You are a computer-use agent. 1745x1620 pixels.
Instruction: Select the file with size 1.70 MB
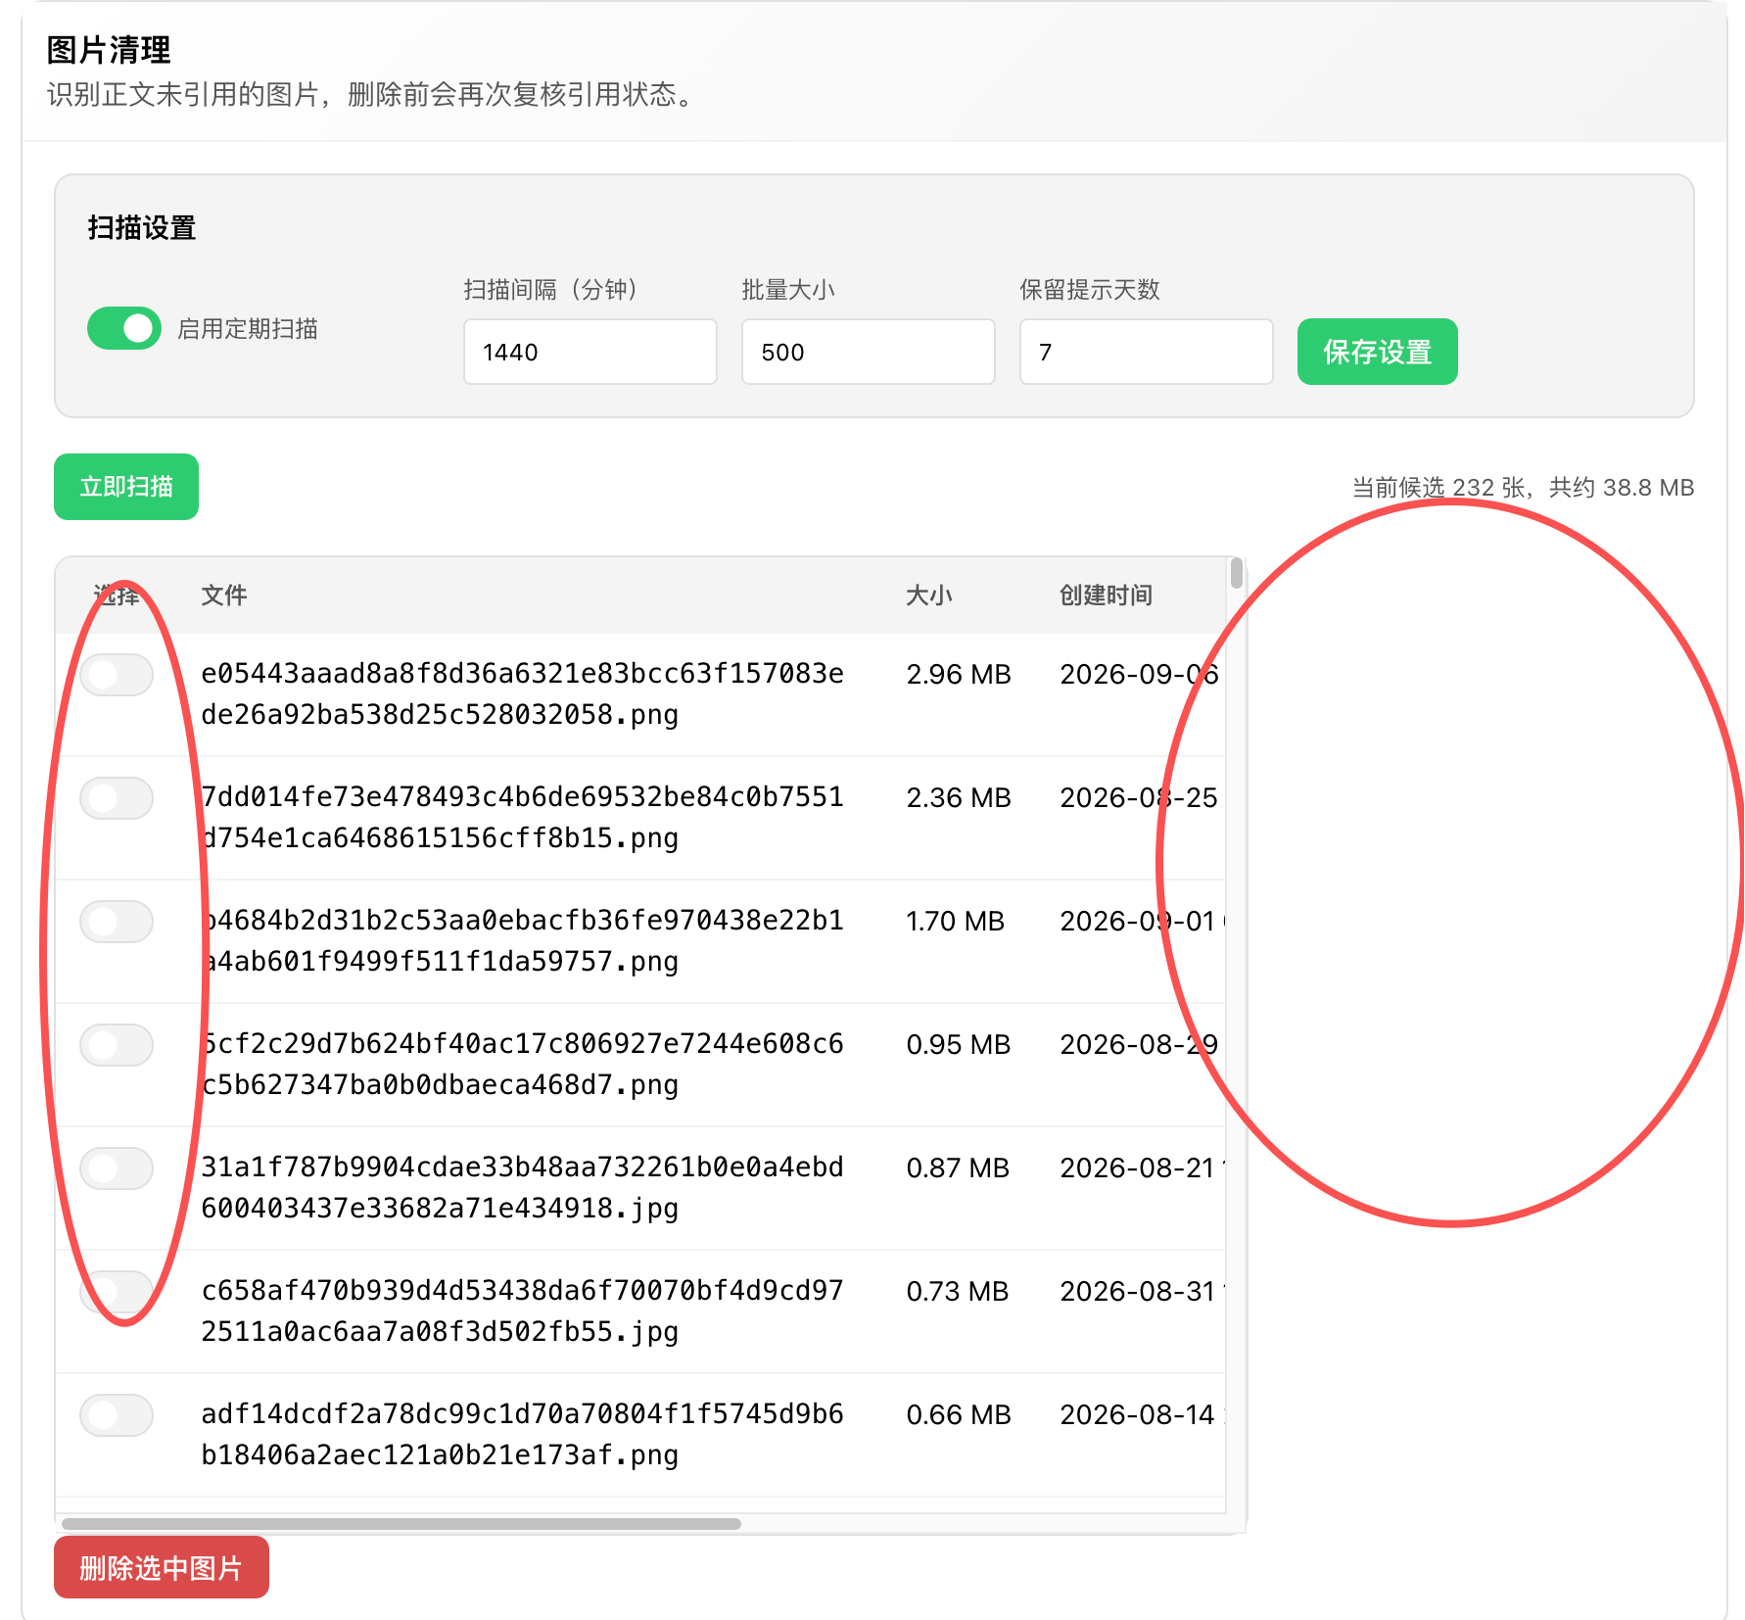[117, 922]
